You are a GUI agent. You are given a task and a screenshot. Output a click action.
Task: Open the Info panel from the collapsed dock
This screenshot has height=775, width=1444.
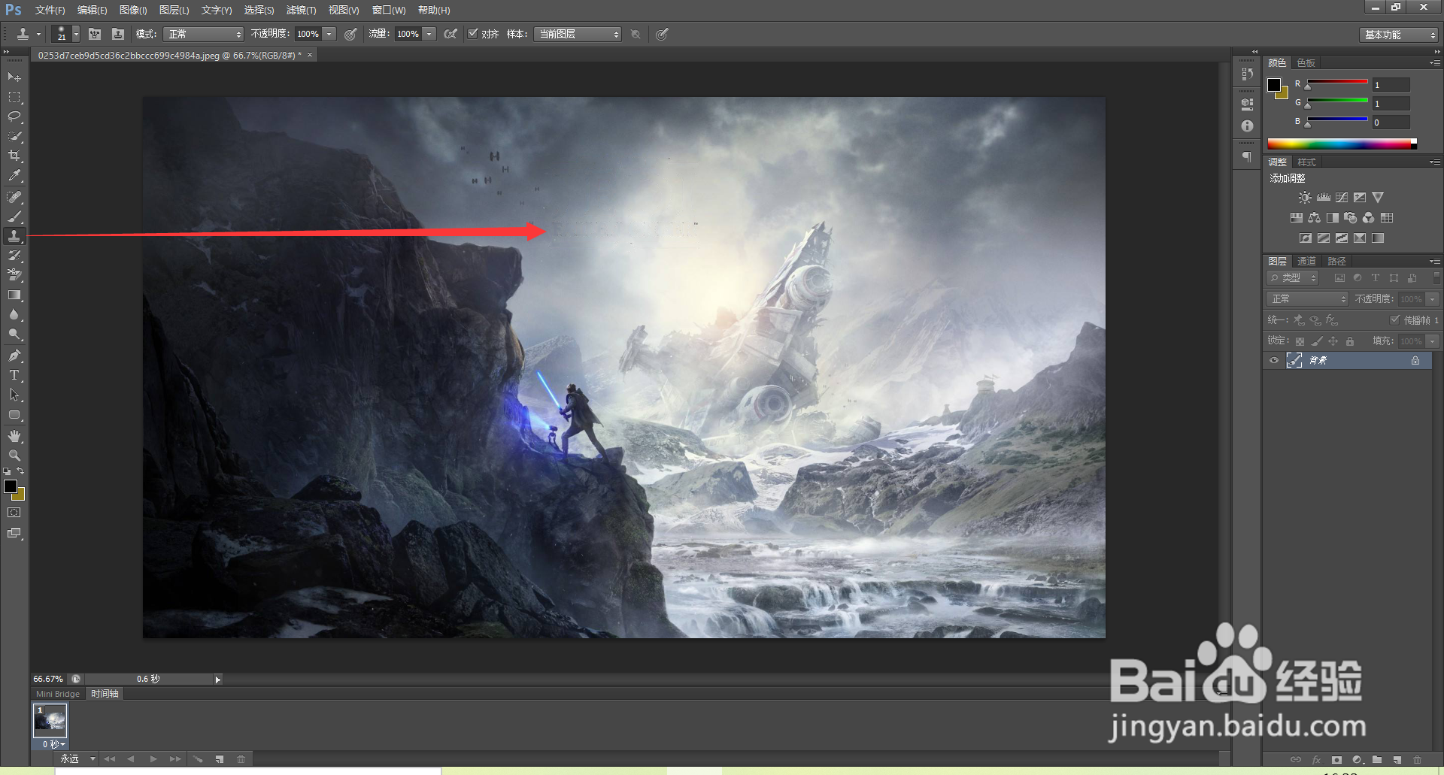click(x=1247, y=126)
